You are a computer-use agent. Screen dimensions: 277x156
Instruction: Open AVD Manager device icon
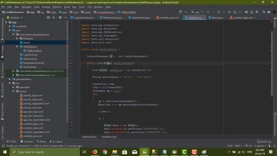pos(251,12)
